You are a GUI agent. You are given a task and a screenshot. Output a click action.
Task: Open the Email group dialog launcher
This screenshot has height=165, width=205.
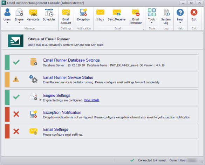pos(144,29)
